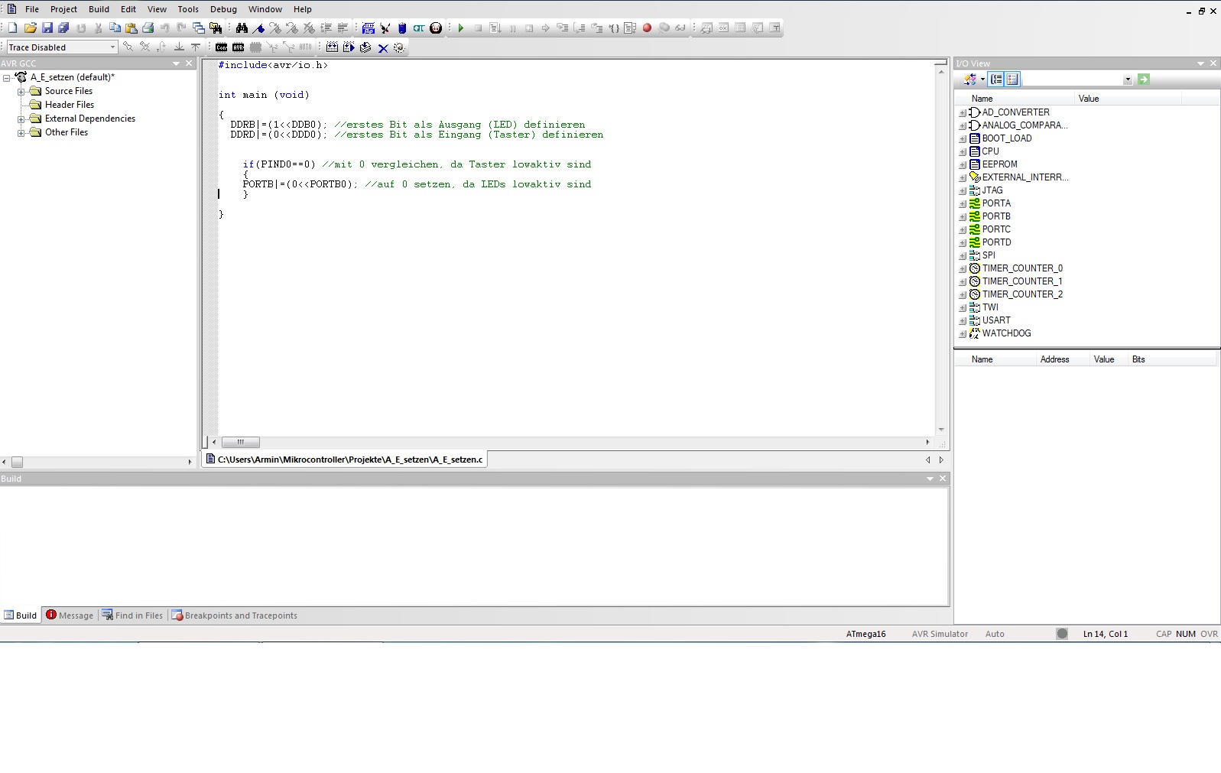Expand the TIMER_COUNTER_1 node
Screen dimensions: 1221x773
963,282
